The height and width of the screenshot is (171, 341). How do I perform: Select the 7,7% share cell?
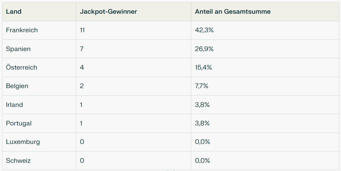pos(202,86)
